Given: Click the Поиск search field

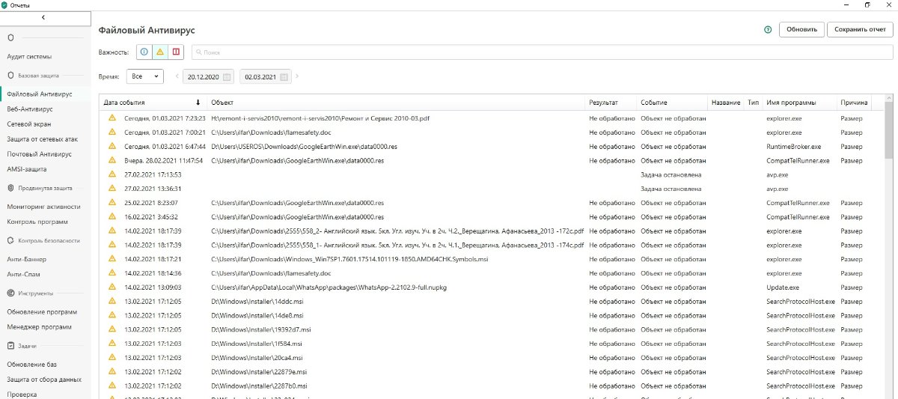Looking at the screenshot, I should point(542,52).
